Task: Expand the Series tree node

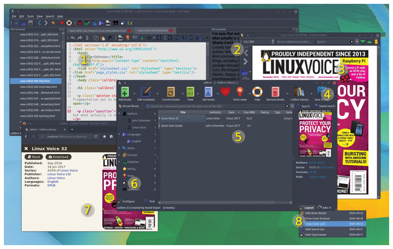Action: 119,148
